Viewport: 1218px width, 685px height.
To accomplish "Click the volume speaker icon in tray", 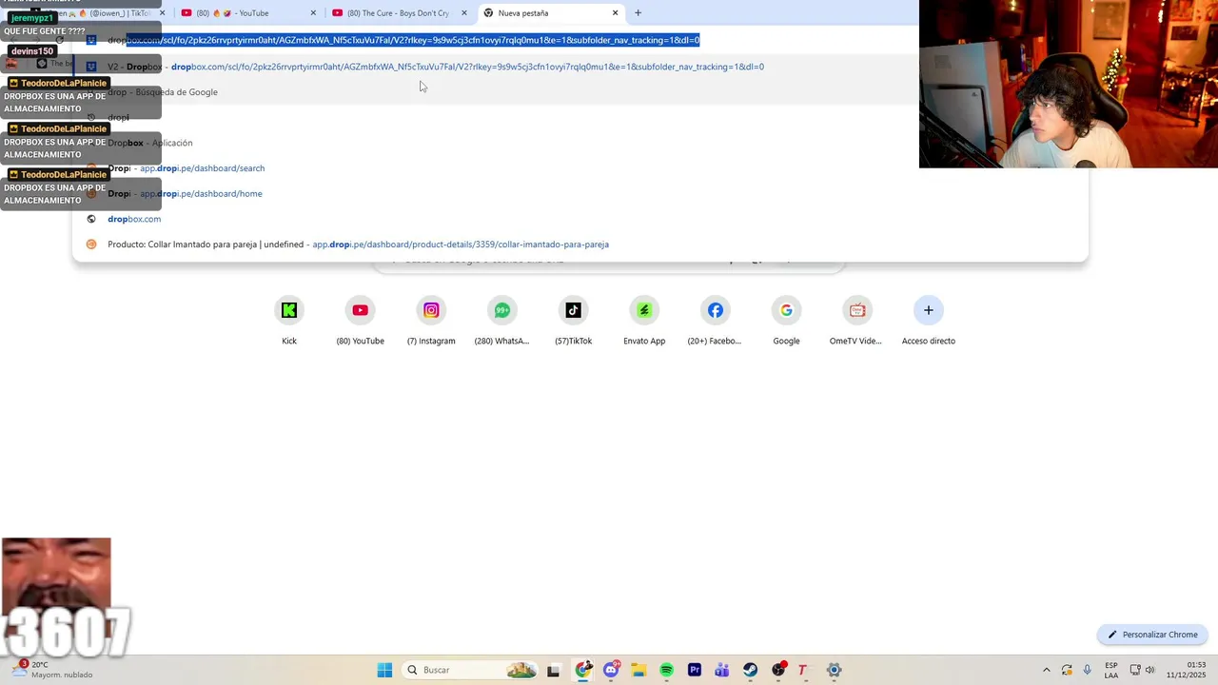I will click(x=1150, y=670).
